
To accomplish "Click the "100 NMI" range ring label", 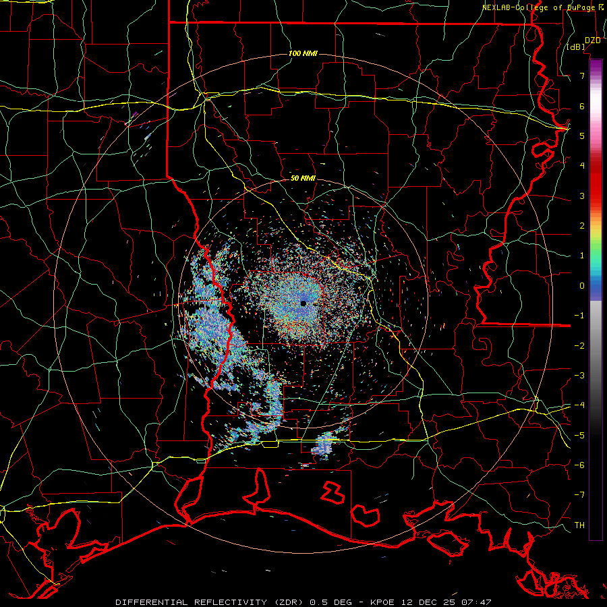I will point(303,53).
